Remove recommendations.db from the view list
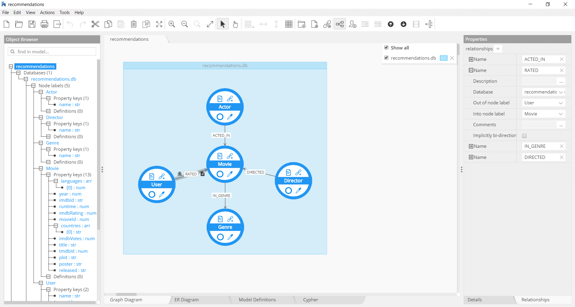575x307 pixels. point(452,58)
